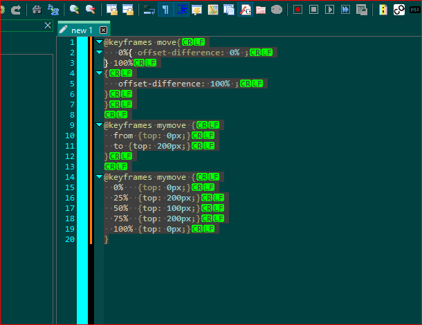The width and height of the screenshot is (422, 325).
Task: Collapse the fold marker on line 4
Action: pyautogui.click(x=99, y=73)
